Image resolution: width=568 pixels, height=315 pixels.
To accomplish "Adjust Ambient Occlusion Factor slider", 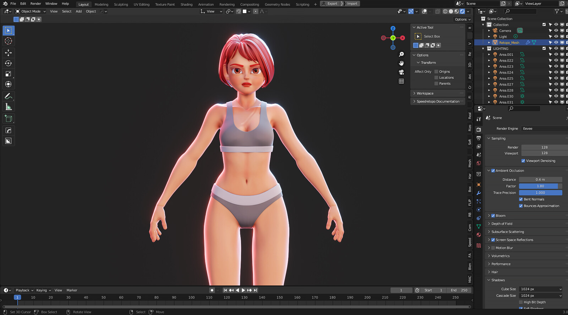I will point(540,186).
